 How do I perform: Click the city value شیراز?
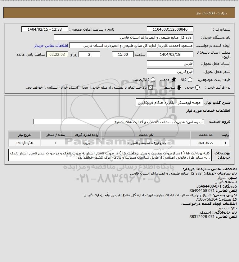pyautogui.click(x=222, y=178)
